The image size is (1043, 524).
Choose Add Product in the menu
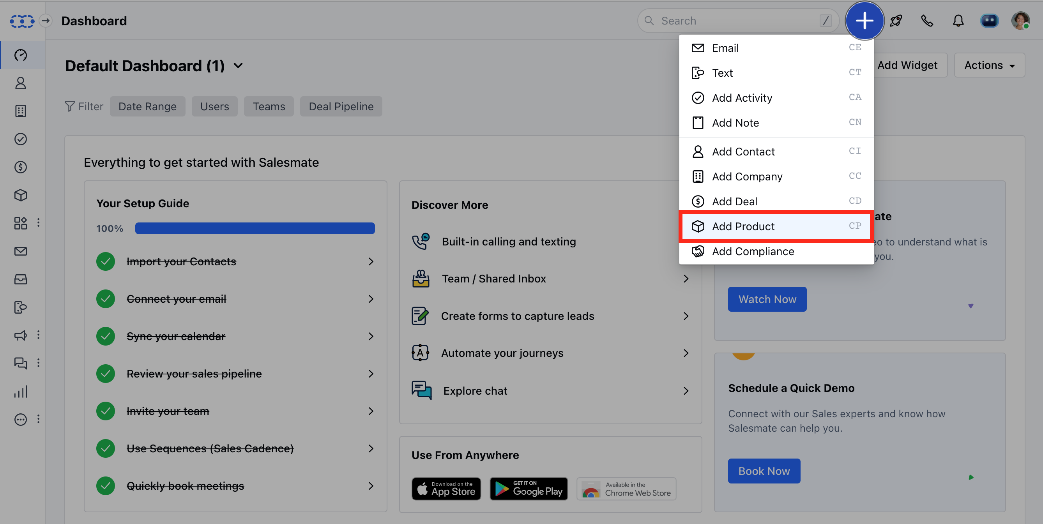[x=776, y=226]
